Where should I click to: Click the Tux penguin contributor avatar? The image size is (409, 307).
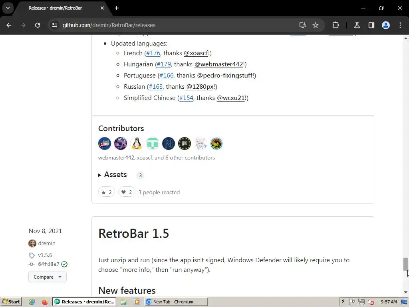137,144
